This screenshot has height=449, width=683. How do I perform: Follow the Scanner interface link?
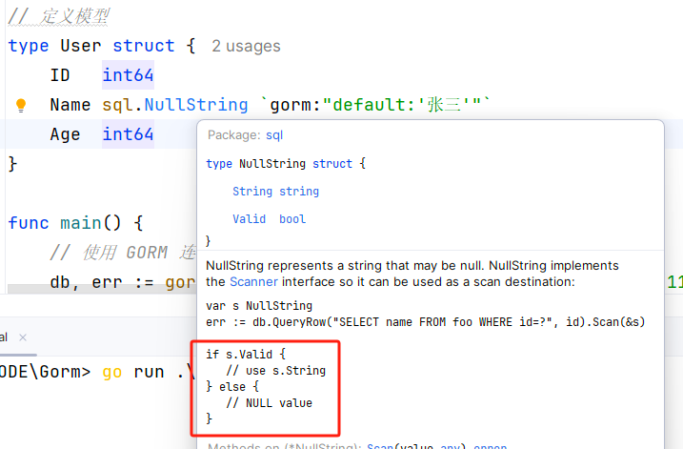pyautogui.click(x=253, y=281)
